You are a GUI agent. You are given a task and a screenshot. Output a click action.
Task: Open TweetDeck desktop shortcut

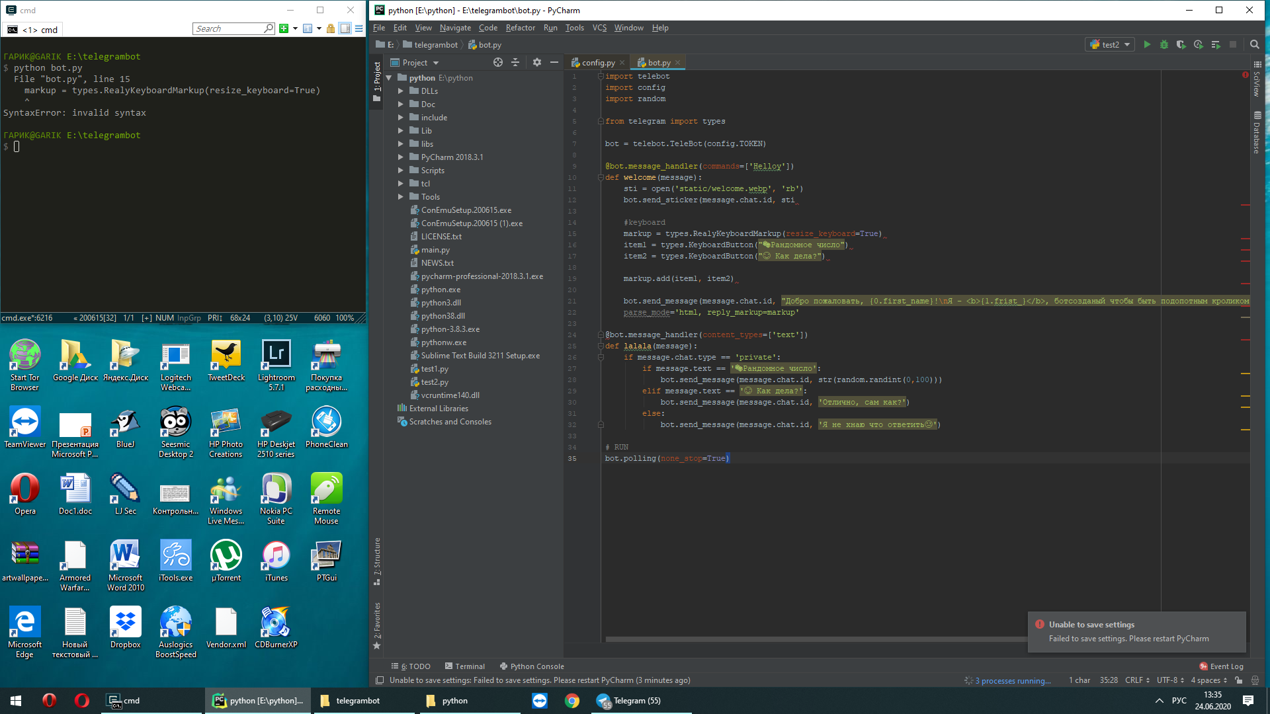tap(226, 361)
